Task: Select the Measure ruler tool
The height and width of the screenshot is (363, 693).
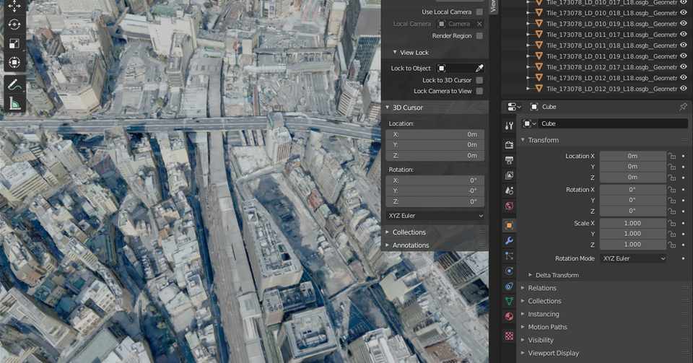Action: click(14, 103)
